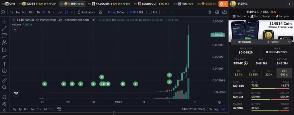Select the trend line drawing tool
The height and width of the screenshot is (115, 294).
(x=4, y=28)
